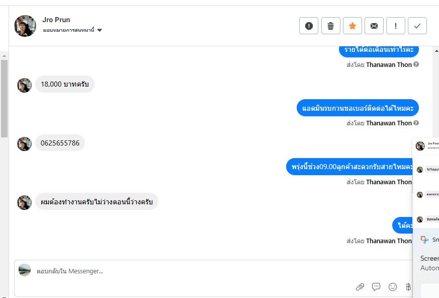Click the baht payment request icon
Screen dimensions: 439x298
click(x=408, y=287)
